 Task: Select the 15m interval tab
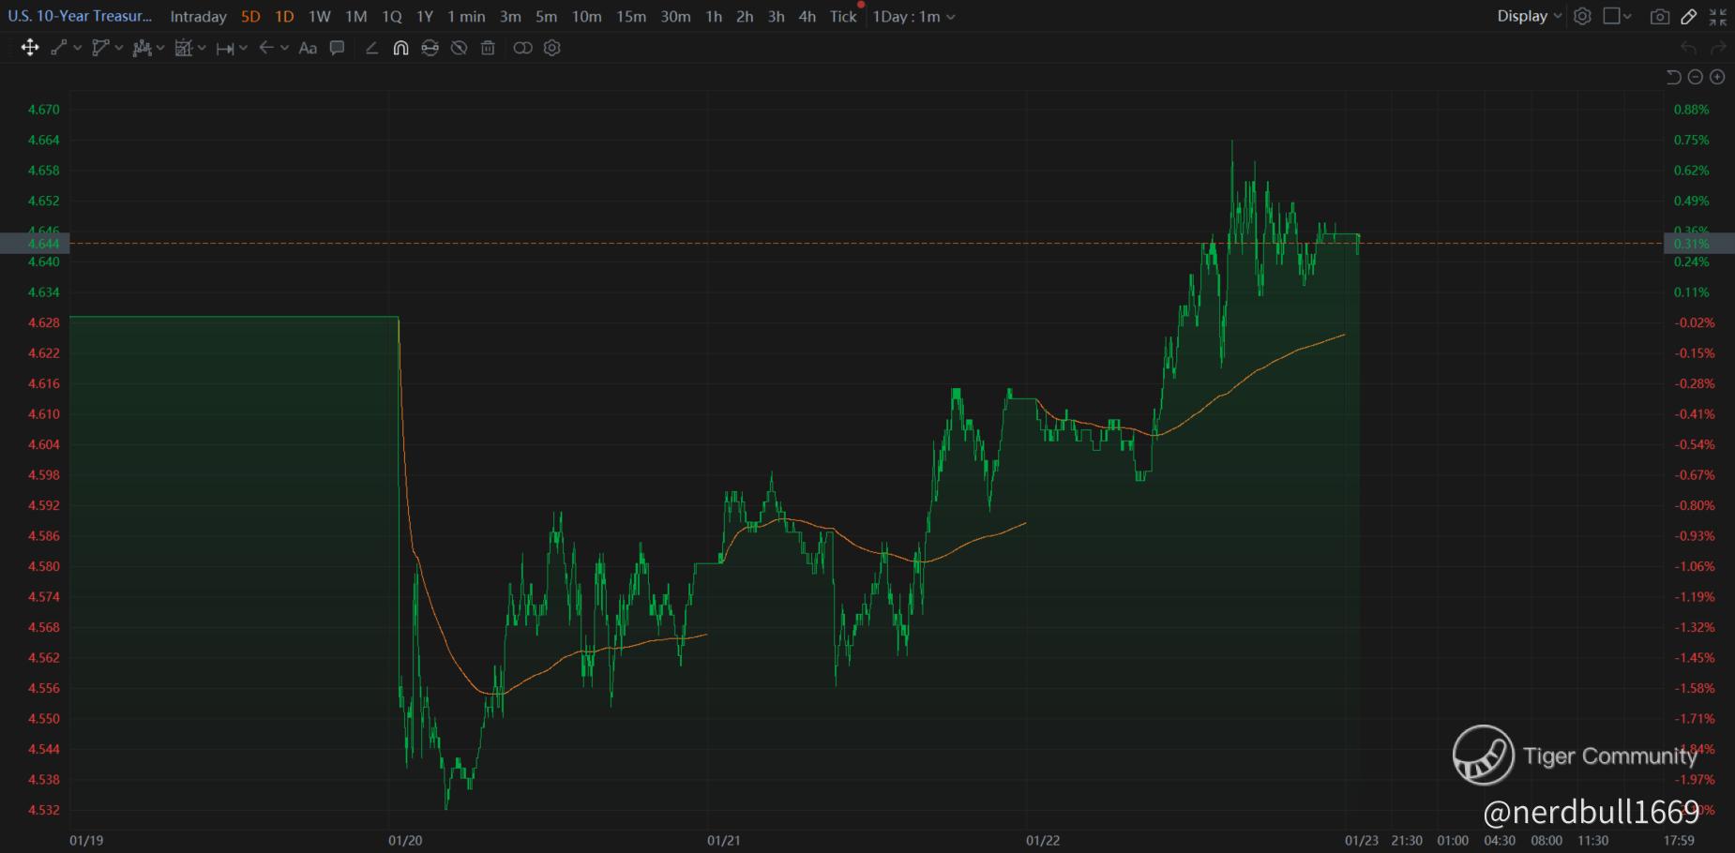pyautogui.click(x=631, y=16)
